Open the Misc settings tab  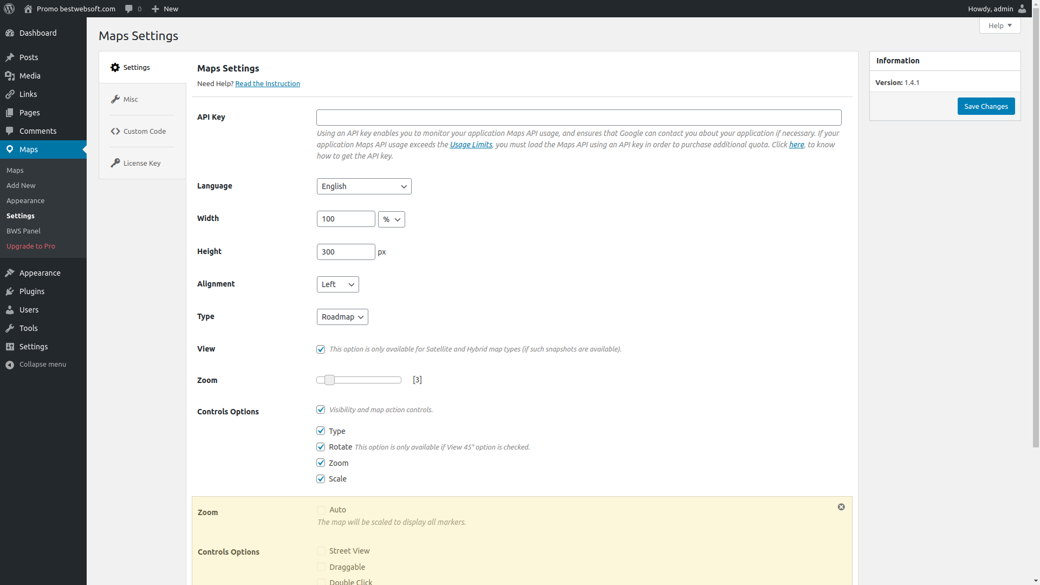[x=142, y=99]
